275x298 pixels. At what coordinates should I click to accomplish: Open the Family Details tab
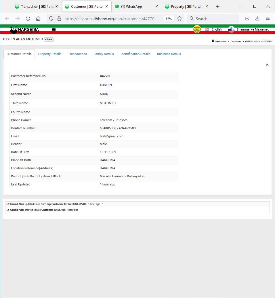tap(104, 54)
